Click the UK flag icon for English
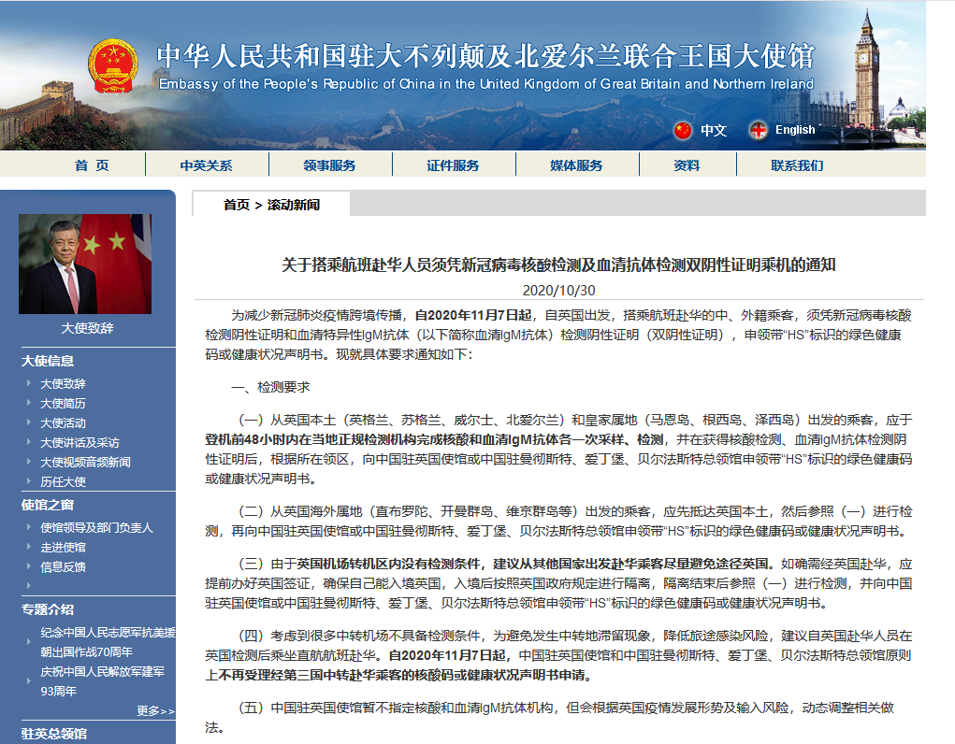Image resolution: width=955 pixels, height=744 pixels. [758, 130]
